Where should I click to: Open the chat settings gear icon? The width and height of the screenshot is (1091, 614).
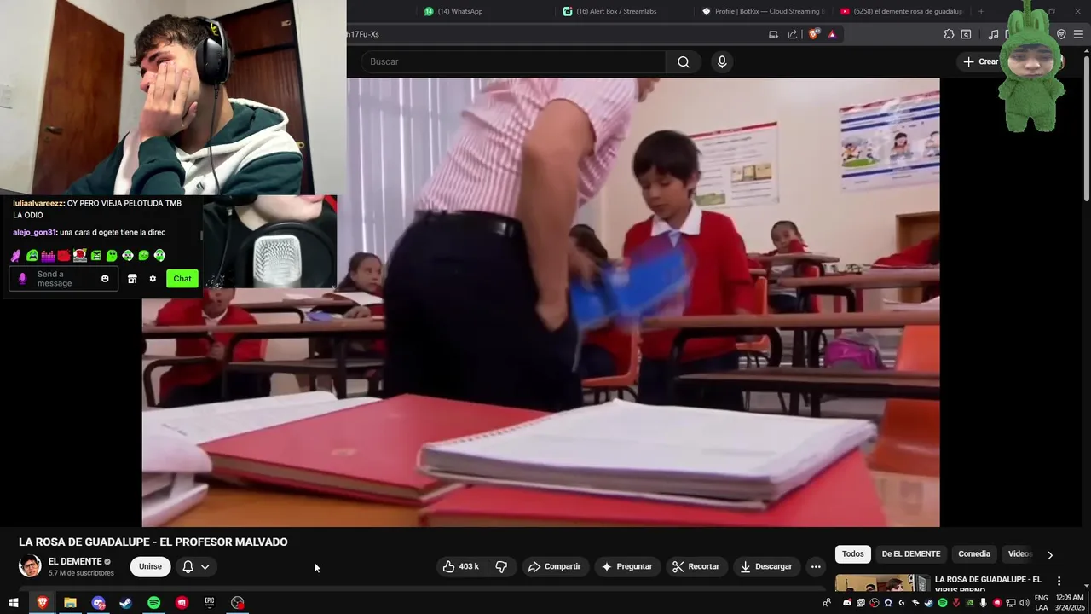click(153, 279)
